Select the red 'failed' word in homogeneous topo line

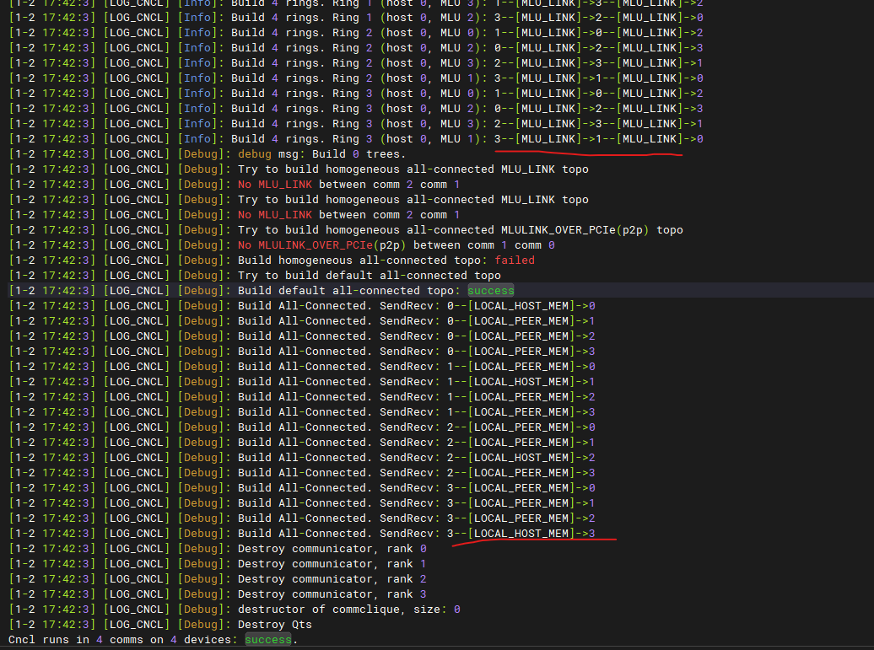(x=514, y=261)
